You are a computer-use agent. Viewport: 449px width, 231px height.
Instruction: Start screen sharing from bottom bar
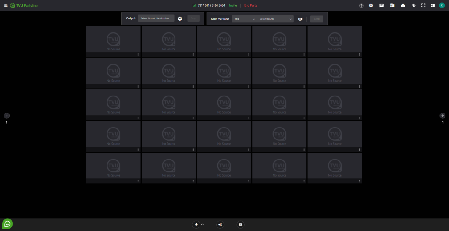pos(241,224)
